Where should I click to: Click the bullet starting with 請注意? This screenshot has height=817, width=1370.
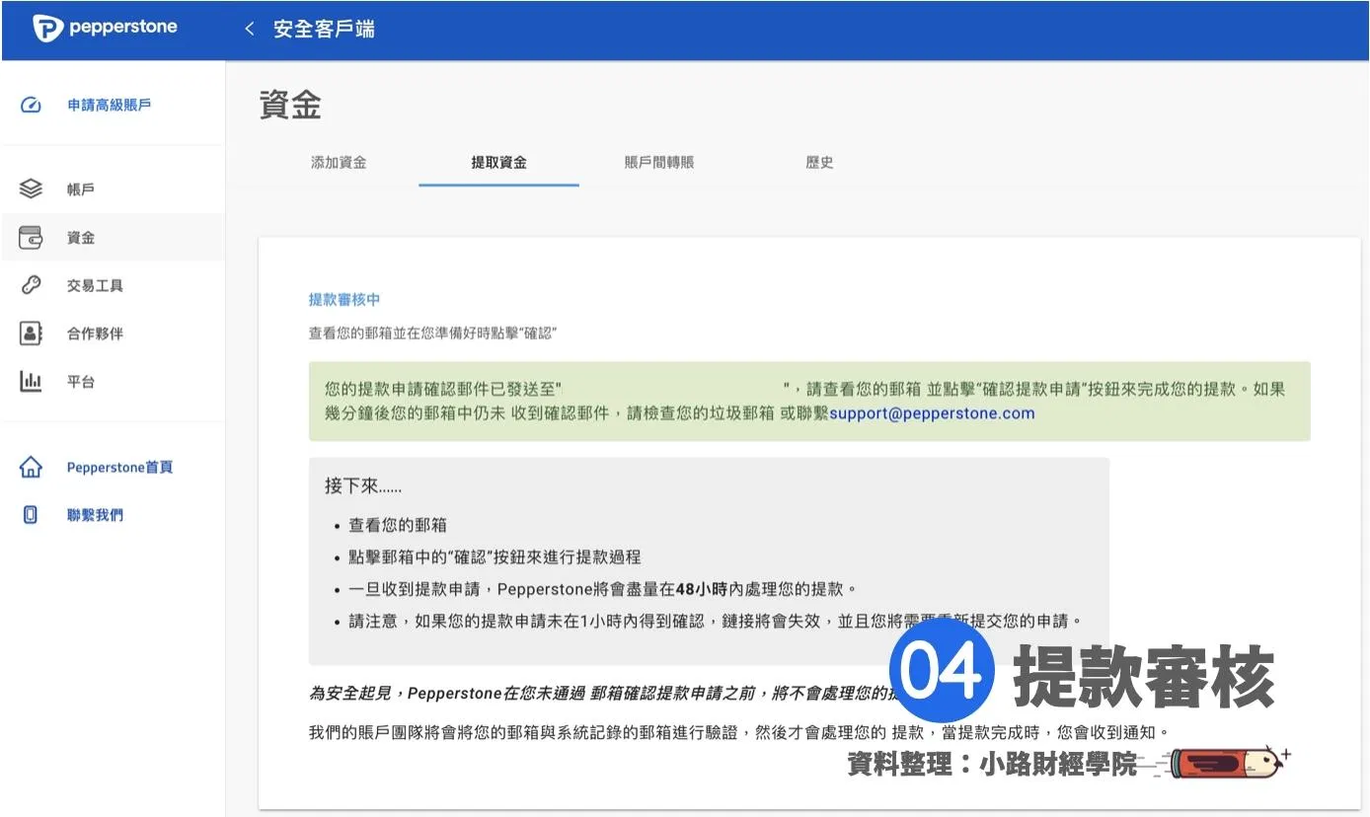[715, 621]
